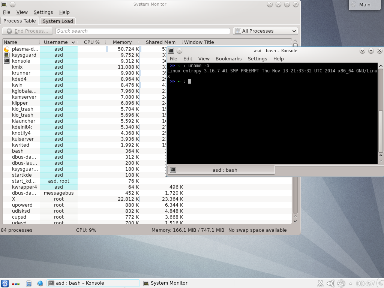Click the Klipper scissors icon in system tray
This screenshot has width=384, height=288.
pos(320,283)
